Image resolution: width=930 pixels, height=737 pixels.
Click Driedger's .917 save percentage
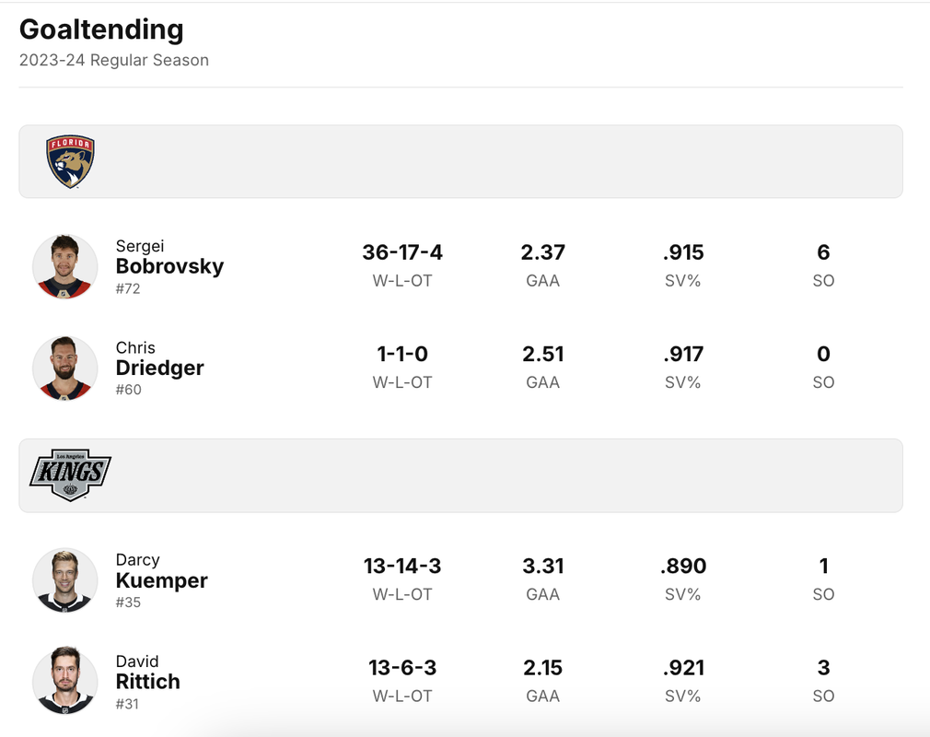point(683,354)
